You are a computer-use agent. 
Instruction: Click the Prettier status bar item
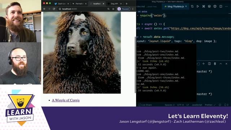click(x=210, y=105)
